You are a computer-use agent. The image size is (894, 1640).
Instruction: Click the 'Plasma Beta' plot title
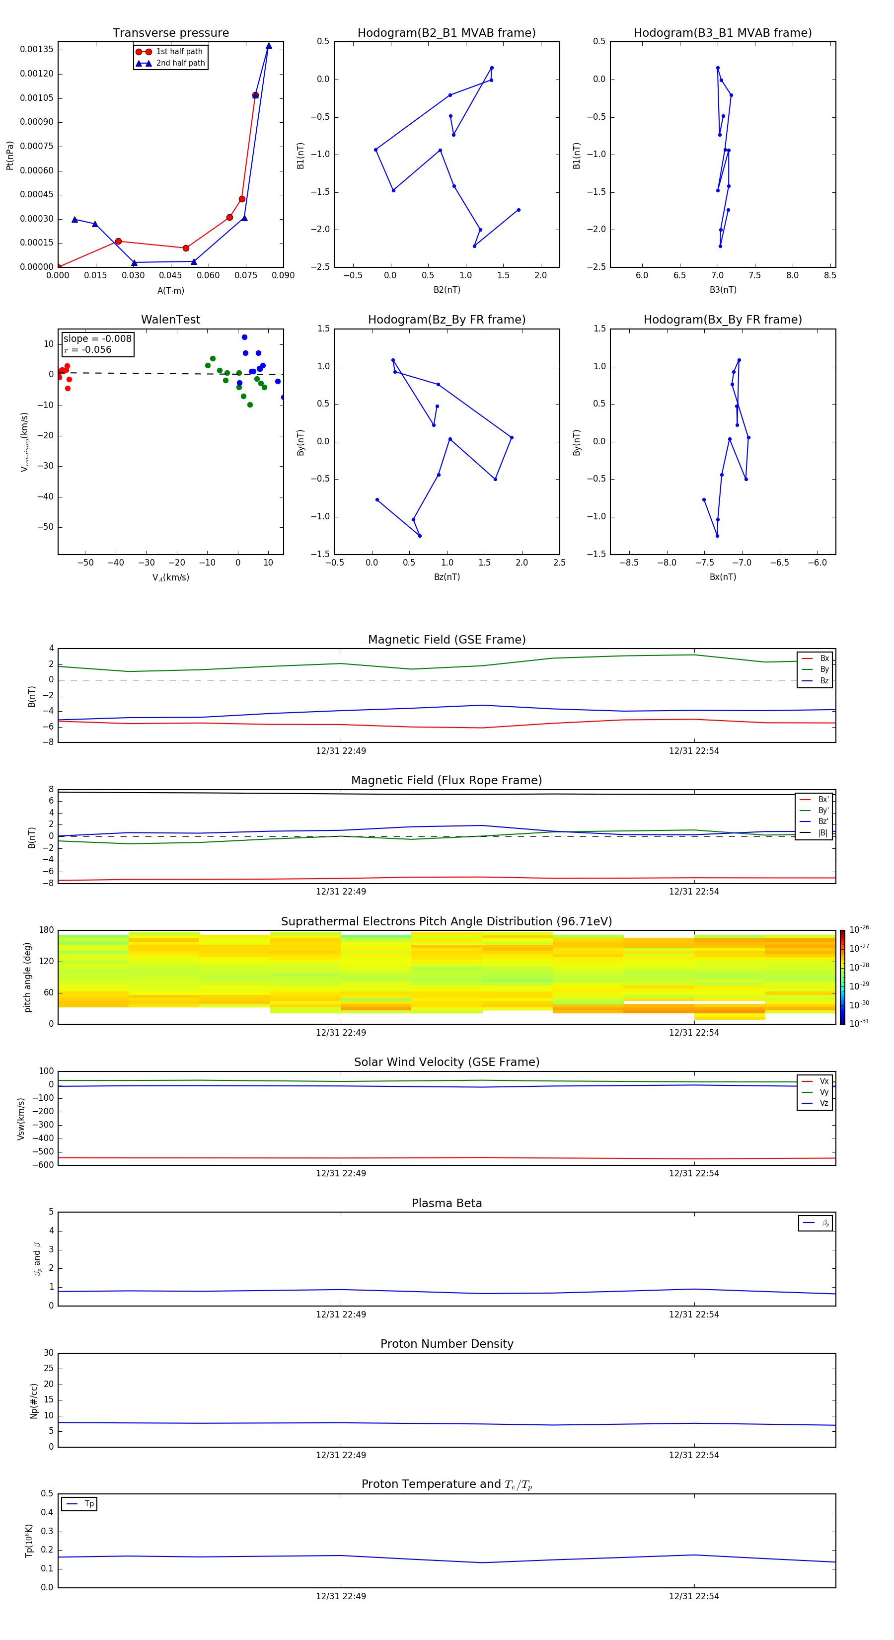[447, 1203]
